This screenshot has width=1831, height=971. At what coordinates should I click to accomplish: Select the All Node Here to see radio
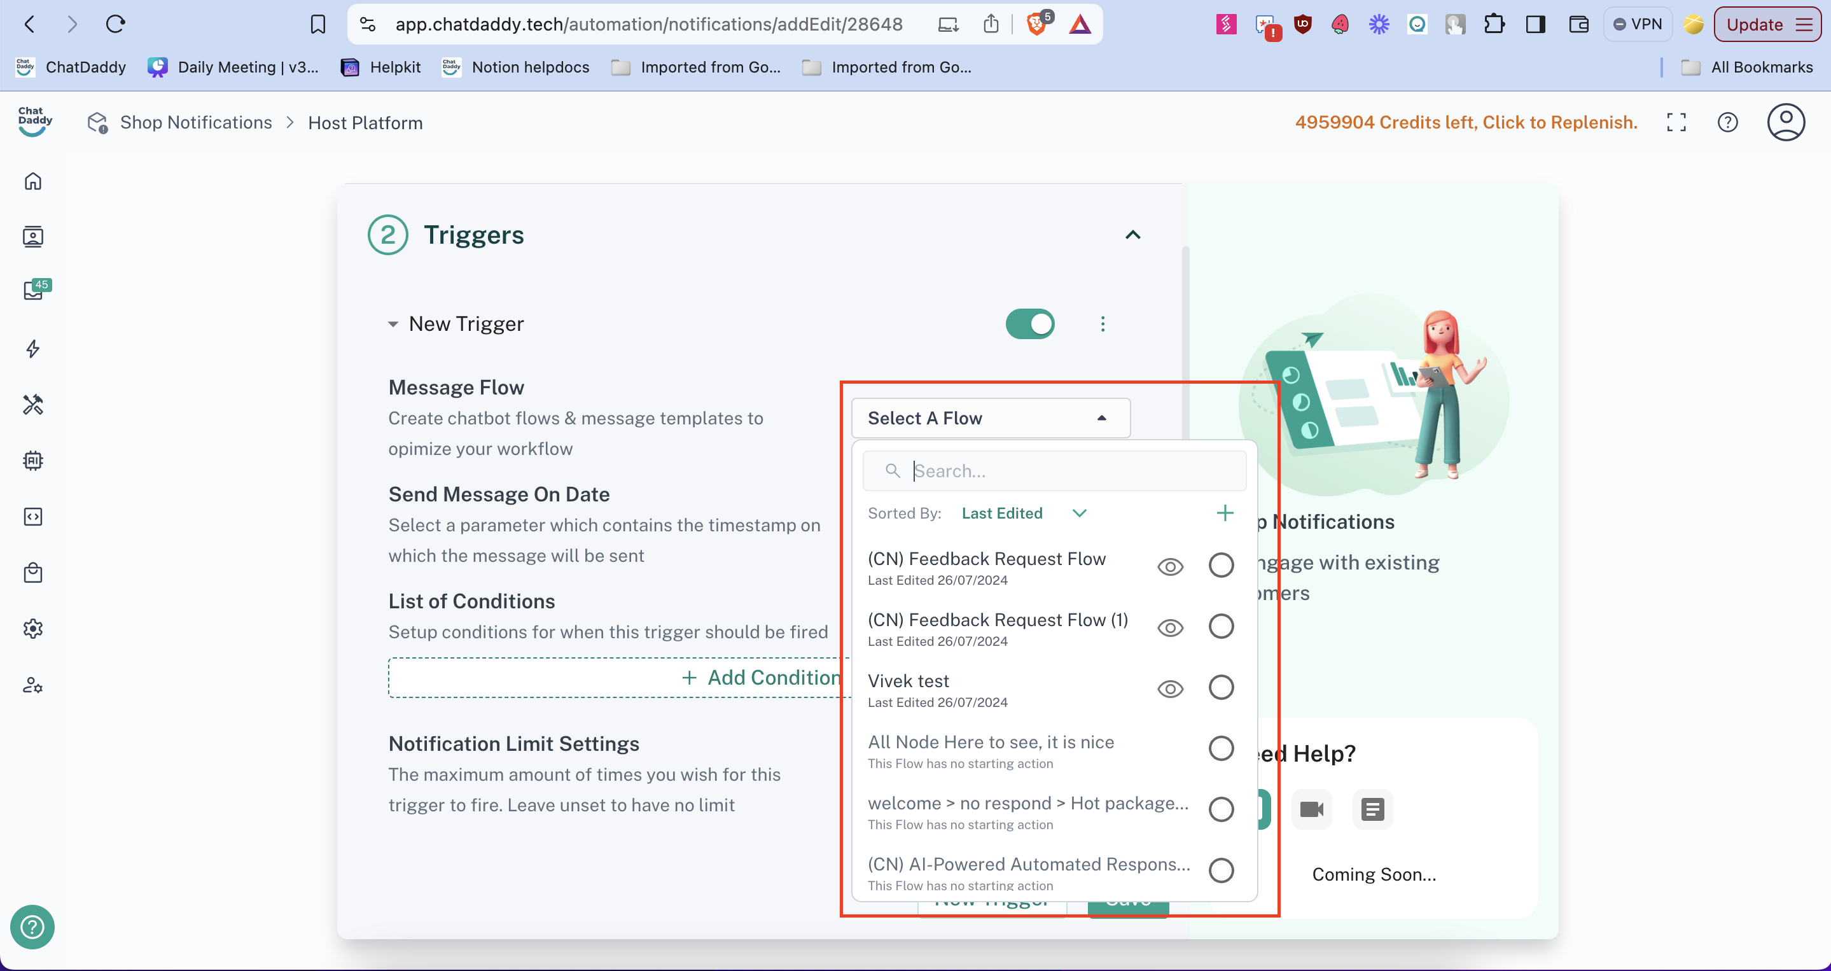[x=1221, y=748]
